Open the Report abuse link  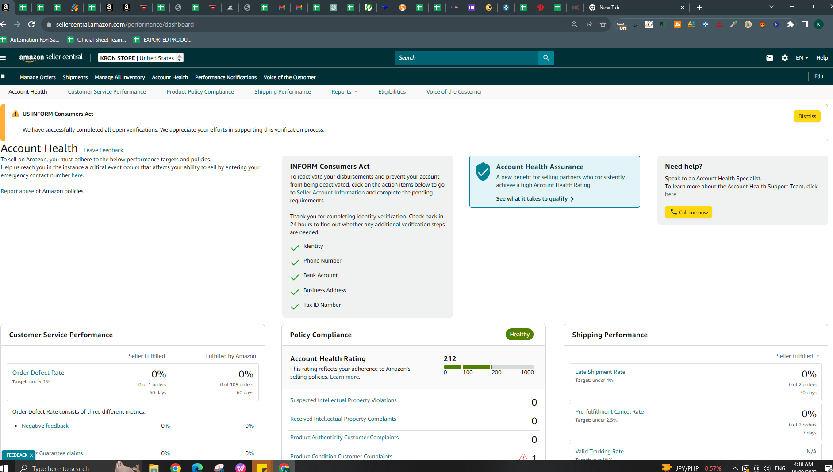[x=17, y=191]
